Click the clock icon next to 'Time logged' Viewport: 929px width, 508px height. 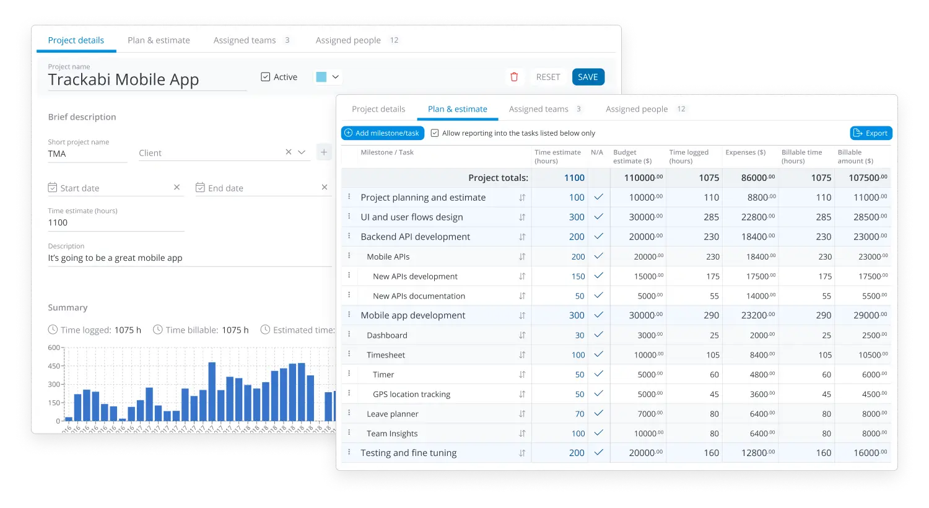click(x=51, y=330)
